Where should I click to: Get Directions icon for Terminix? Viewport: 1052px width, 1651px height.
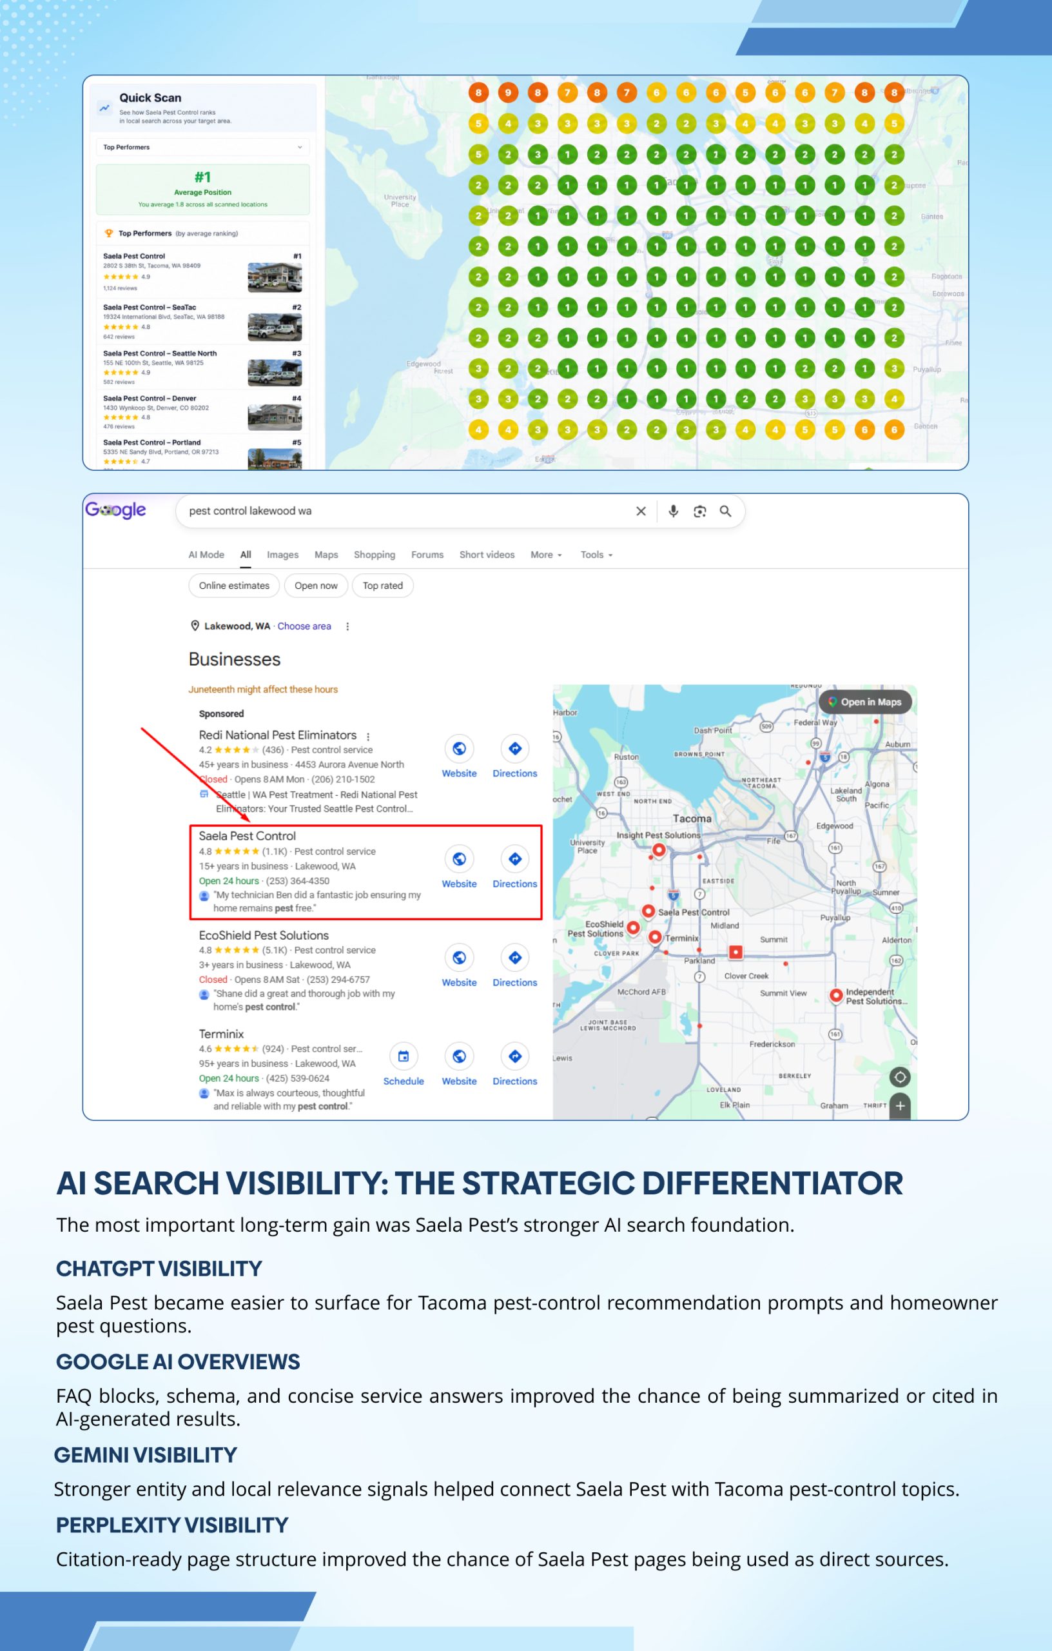tap(514, 1056)
